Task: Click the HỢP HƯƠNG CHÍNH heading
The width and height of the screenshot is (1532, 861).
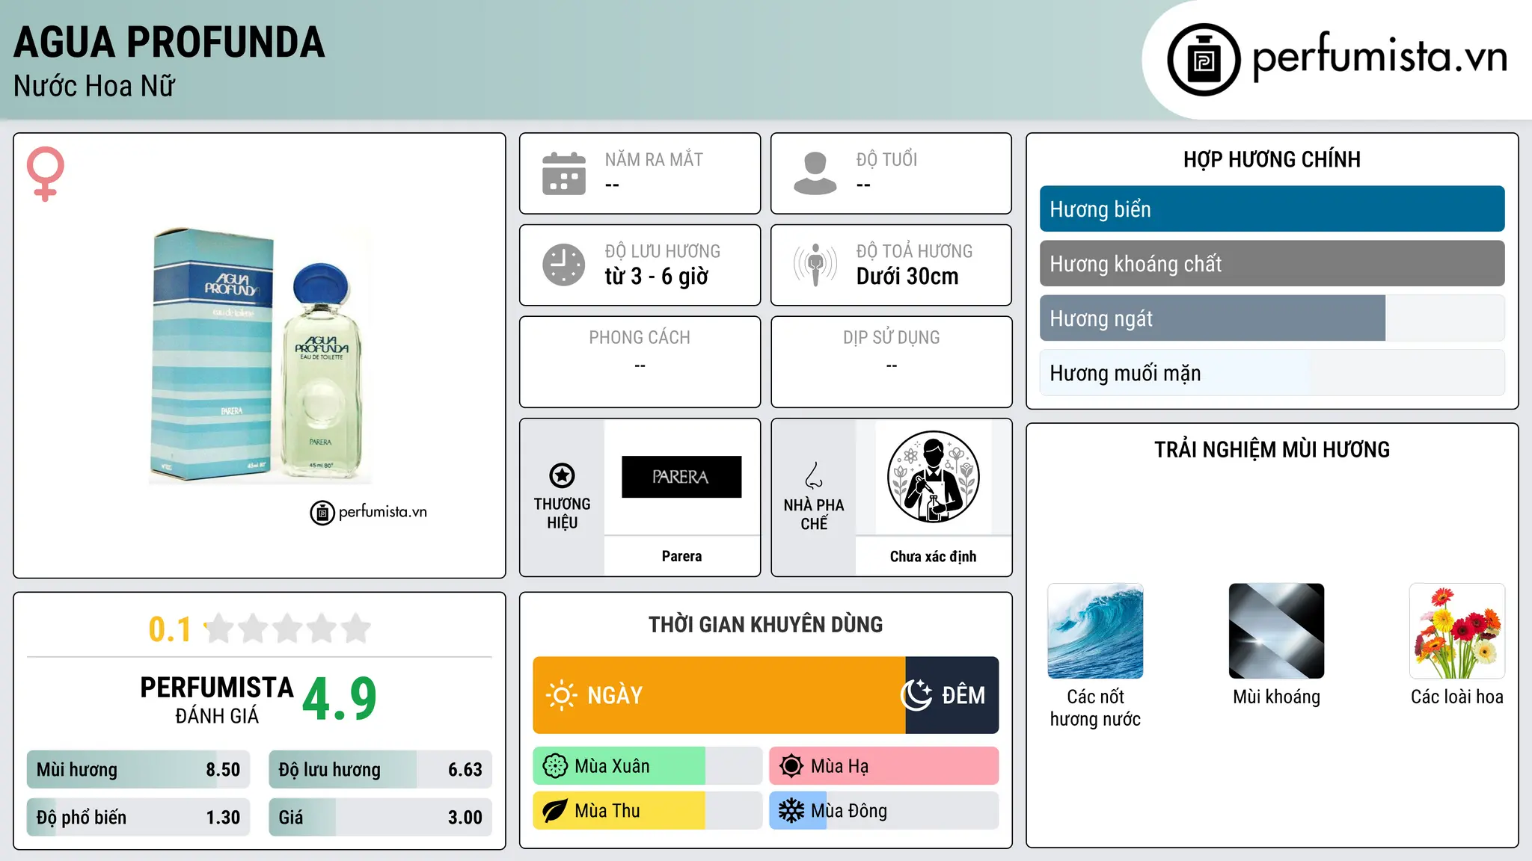Action: (x=1272, y=159)
